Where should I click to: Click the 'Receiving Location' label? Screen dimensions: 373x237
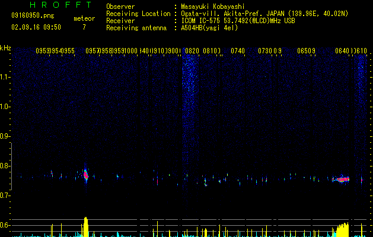coord(138,14)
